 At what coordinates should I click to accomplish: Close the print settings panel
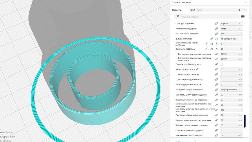[x=246, y=2]
